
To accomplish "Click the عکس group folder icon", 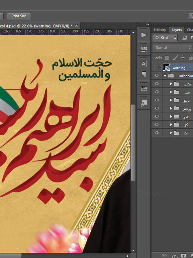I will [177, 84].
